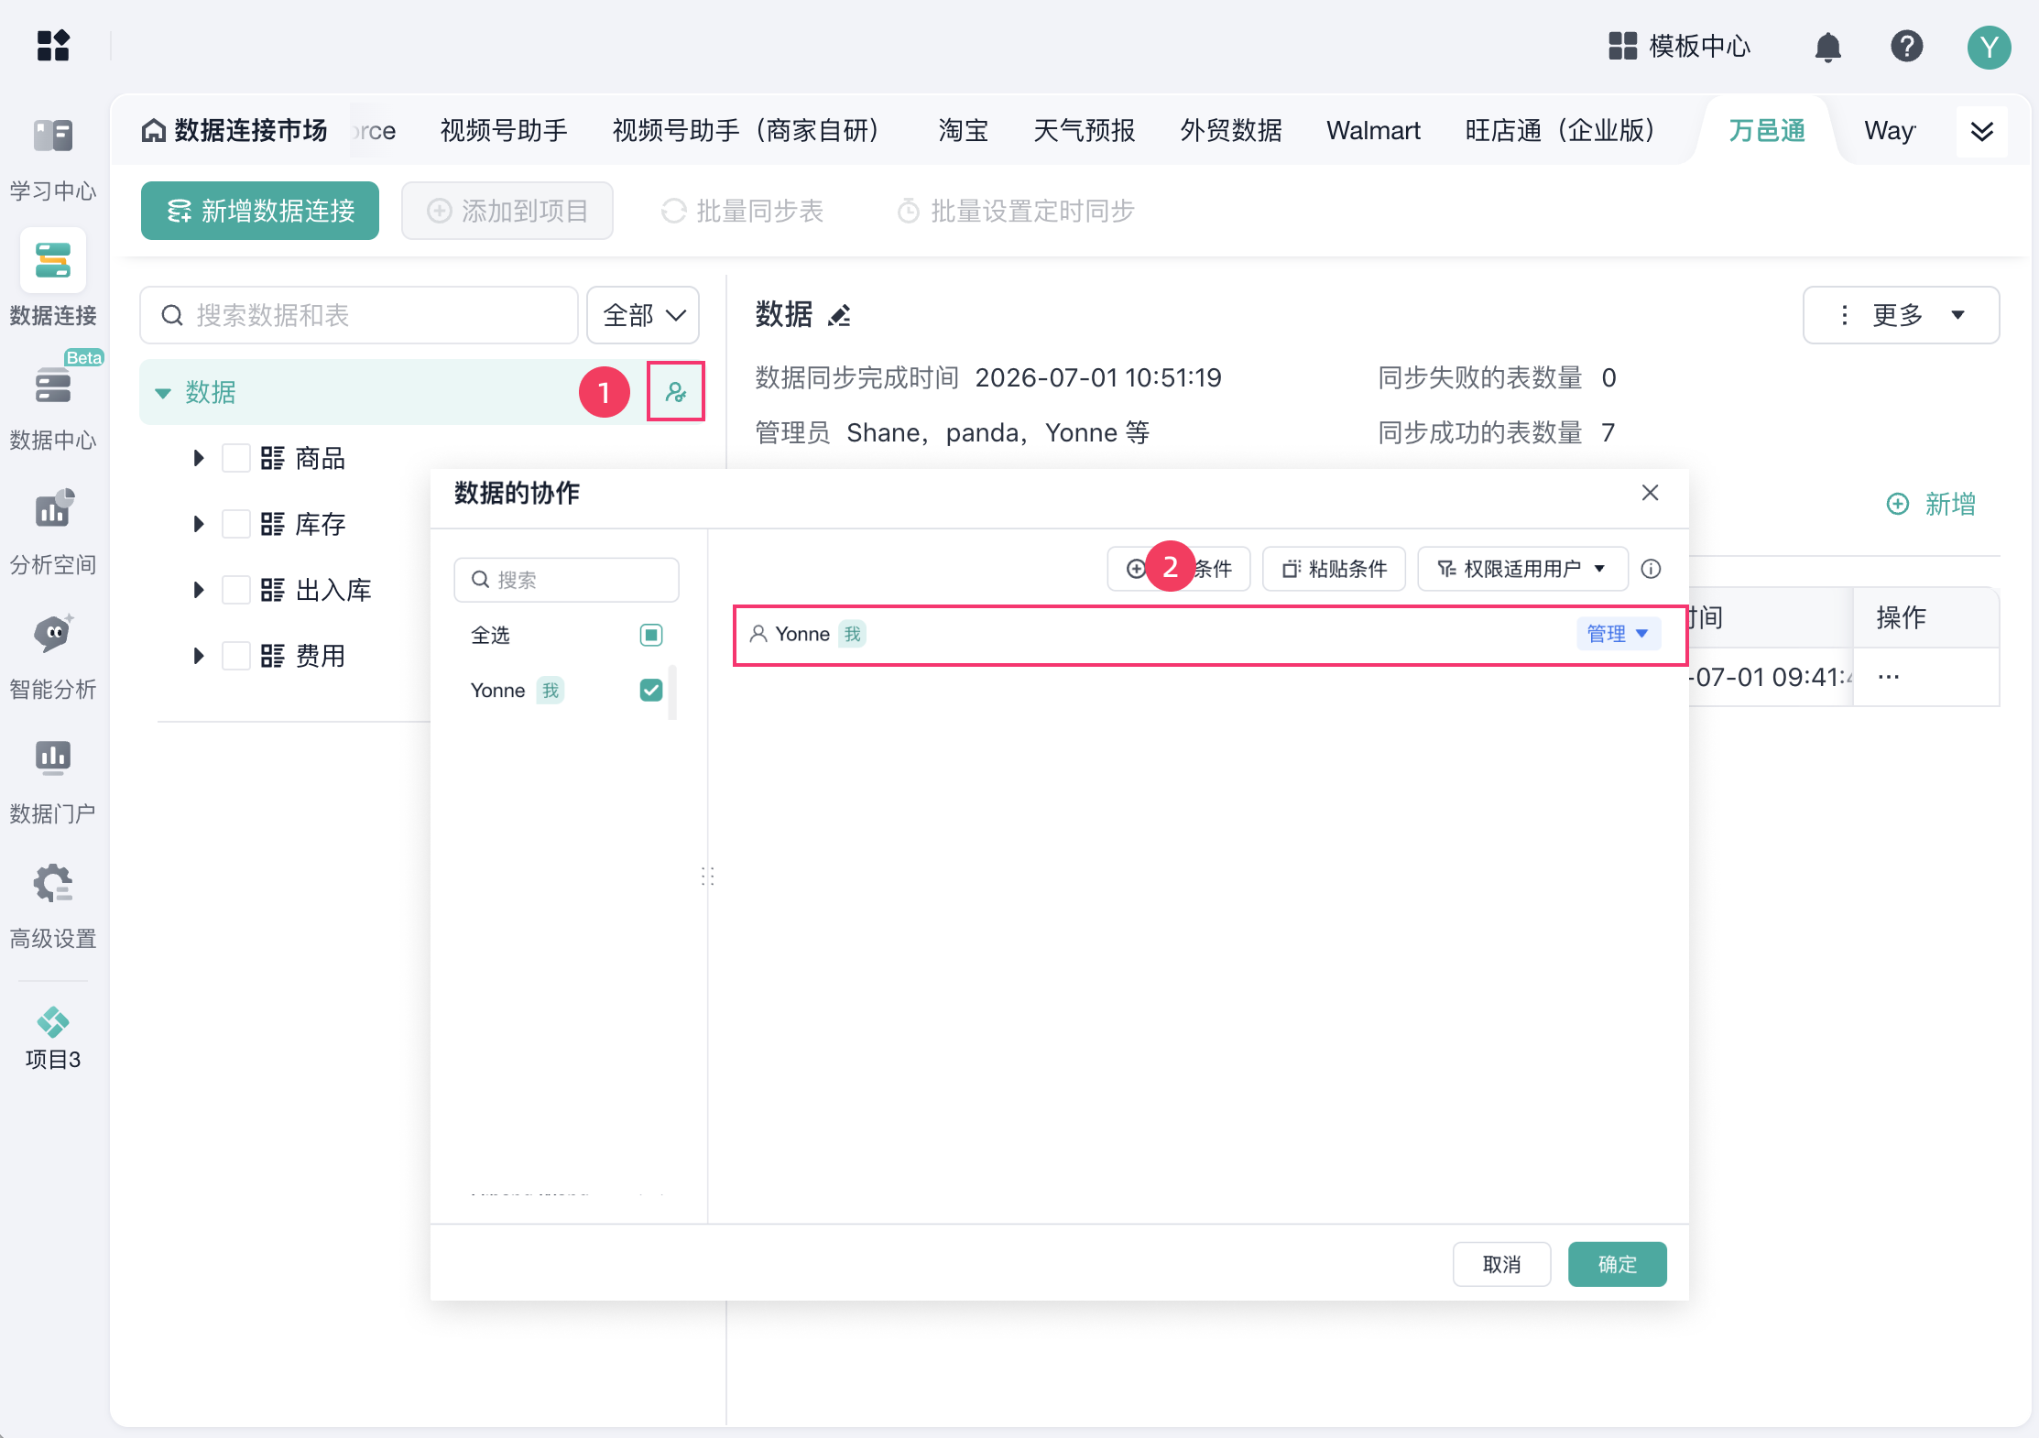Switch to the 外贸数据 tab
The height and width of the screenshot is (1438, 2039).
(1231, 130)
